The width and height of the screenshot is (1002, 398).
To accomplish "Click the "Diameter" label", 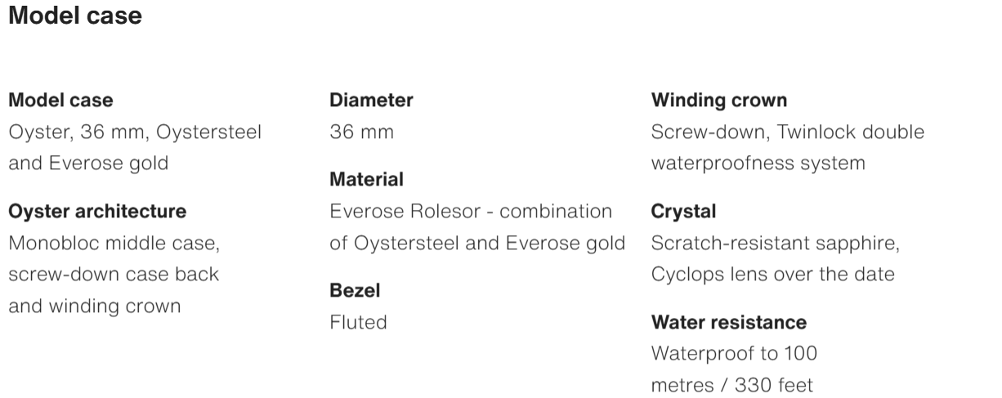I will tap(371, 101).
